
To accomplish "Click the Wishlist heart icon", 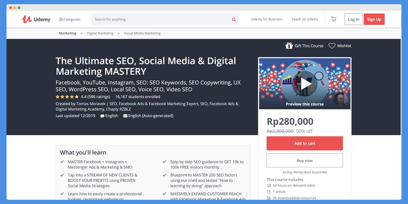I will coord(332,46).
